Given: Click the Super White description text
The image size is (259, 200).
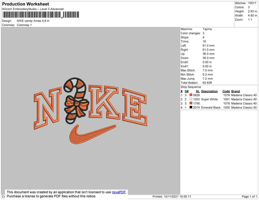Looking at the screenshot, I should point(209,99).
